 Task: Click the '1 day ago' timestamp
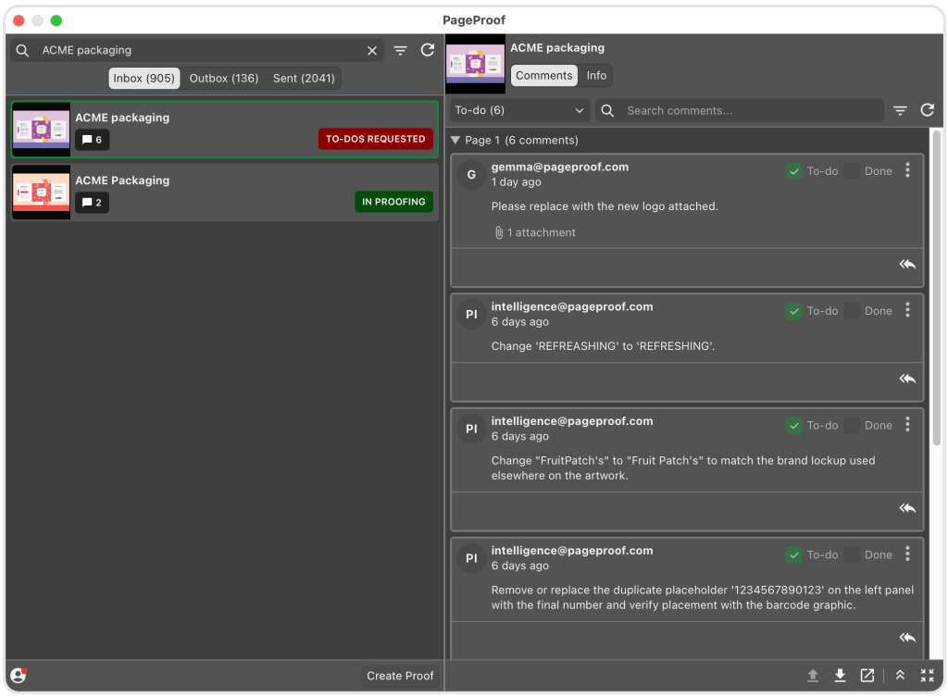pos(517,182)
